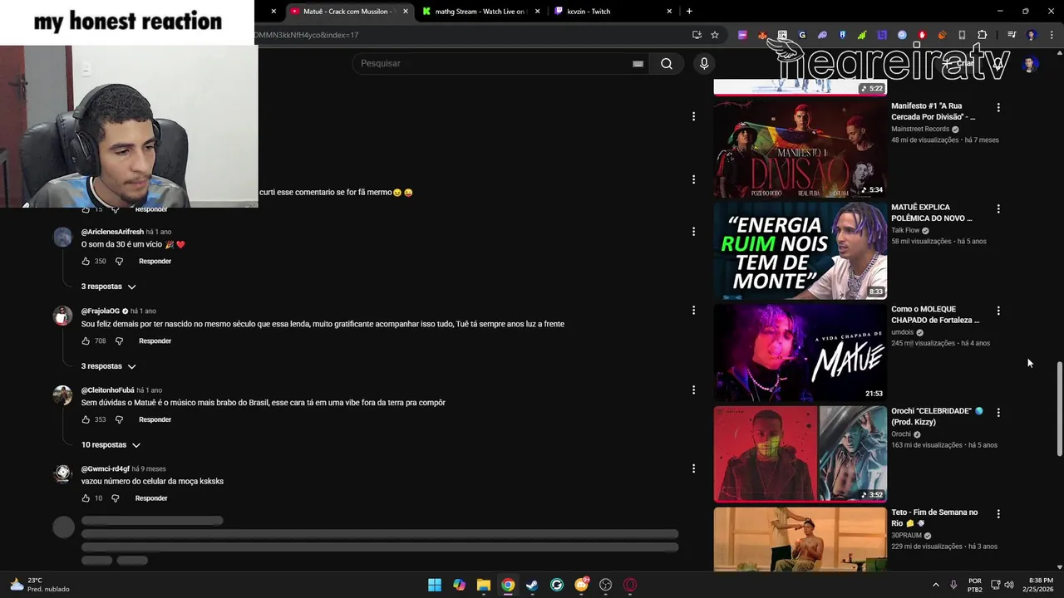Viewport: 1064px width, 598px height.
Task: Open options for Teto Fim de Semana video
Action: click(x=998, y=513)
